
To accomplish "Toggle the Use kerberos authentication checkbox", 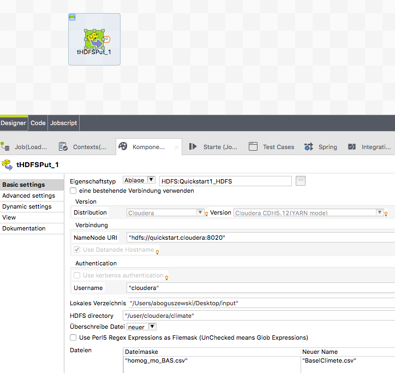I will [x=77, y=275].
